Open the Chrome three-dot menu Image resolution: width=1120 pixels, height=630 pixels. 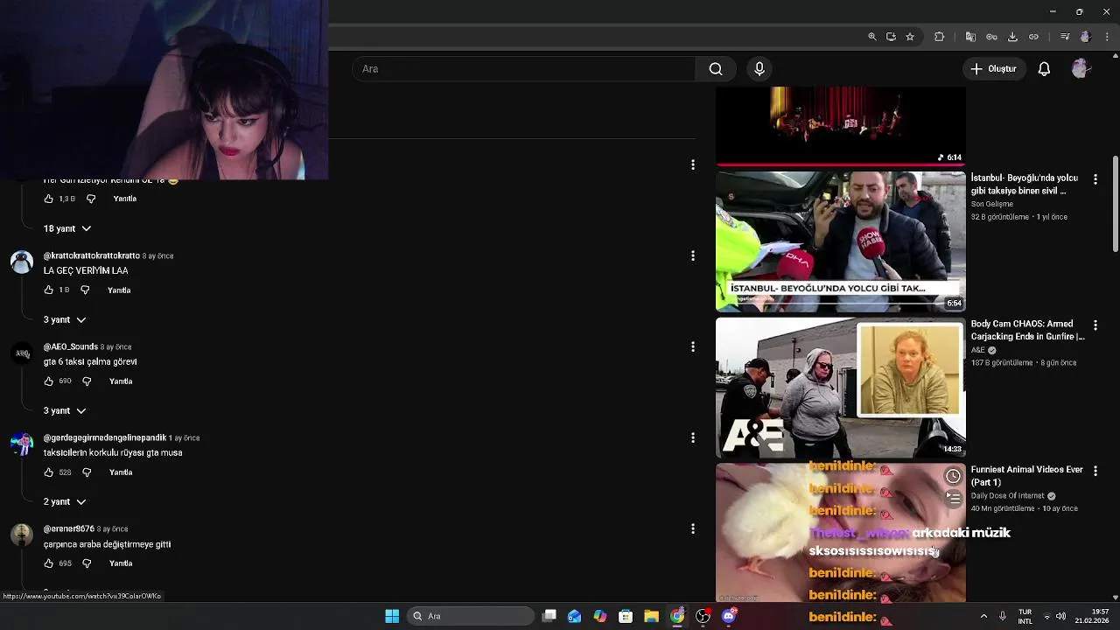1105,37
